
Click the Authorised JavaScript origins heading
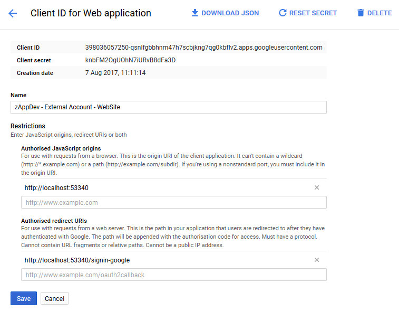click(x=61, y=148)
